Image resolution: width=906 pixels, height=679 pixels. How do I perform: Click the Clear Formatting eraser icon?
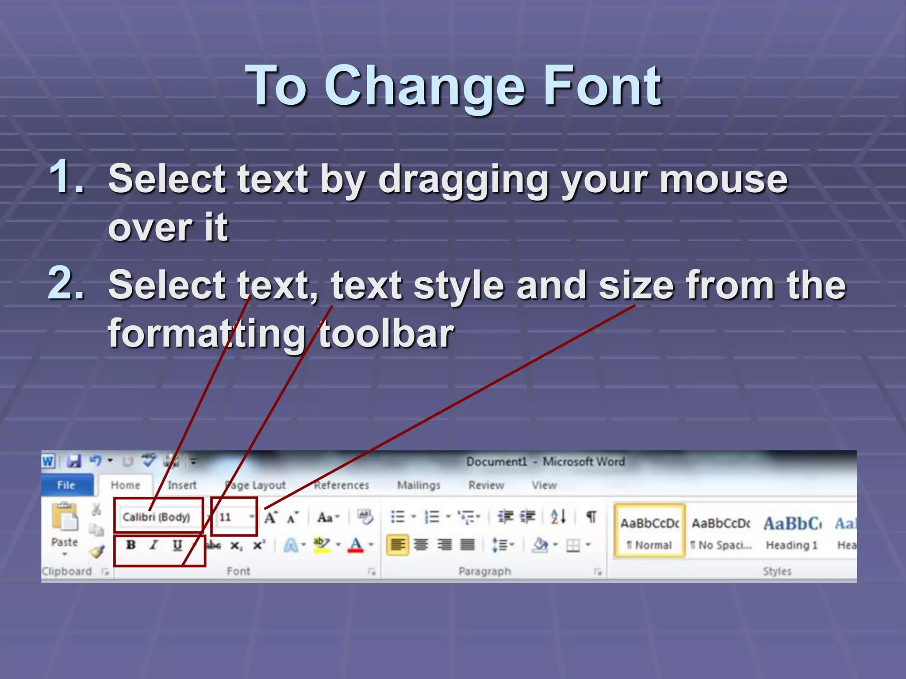coord(365,516)
